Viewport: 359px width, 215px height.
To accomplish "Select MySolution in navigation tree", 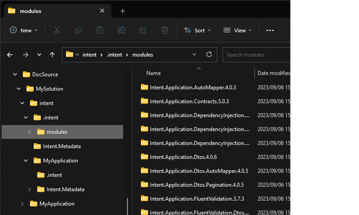I will tap(49, 89).
